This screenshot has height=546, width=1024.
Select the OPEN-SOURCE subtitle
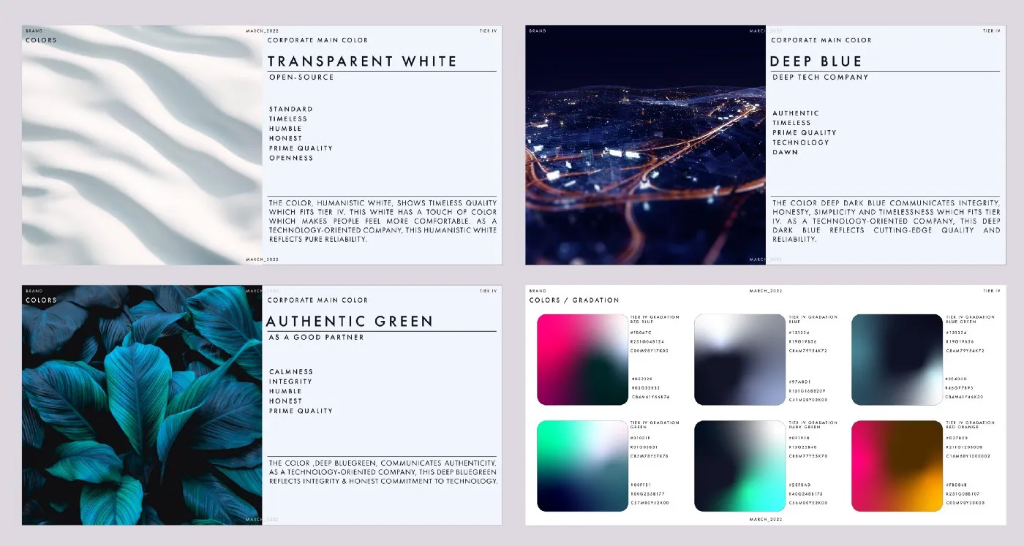pyautogui.click(x=301, y=77)
